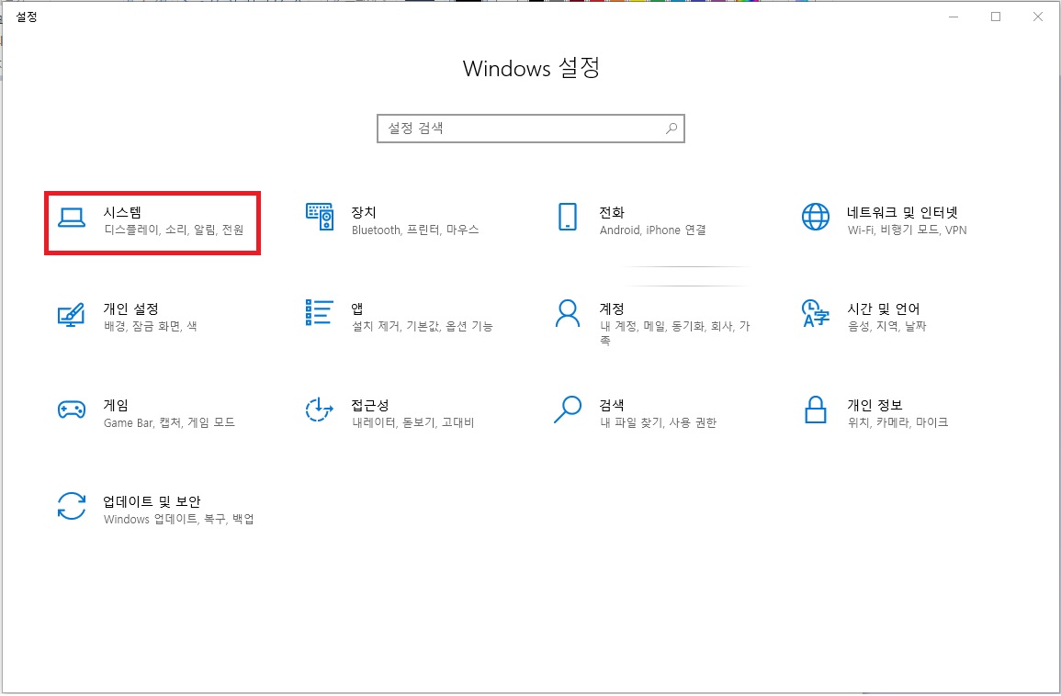The width and height of the screenshot is (1061, 696).
Task: Click the 전화 title text
Action: pyautogui.click(x=612, y=212)
